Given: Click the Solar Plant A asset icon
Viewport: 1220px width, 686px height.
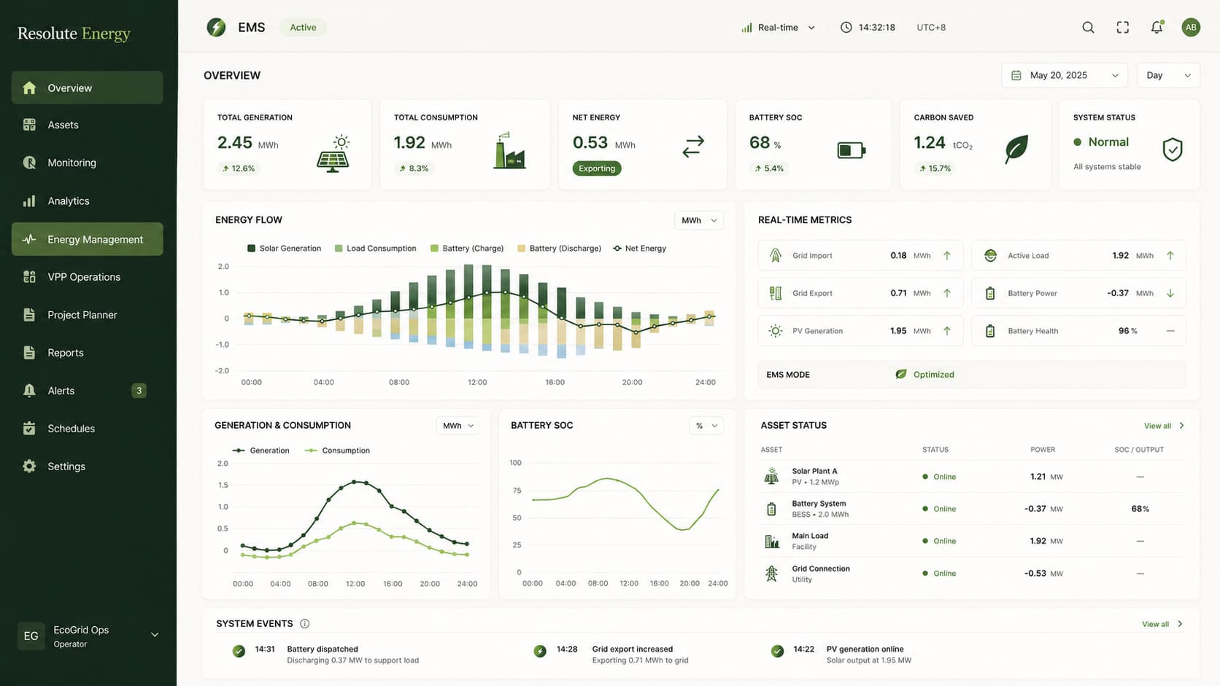Looking at the screenshot, I should point(771,477).
